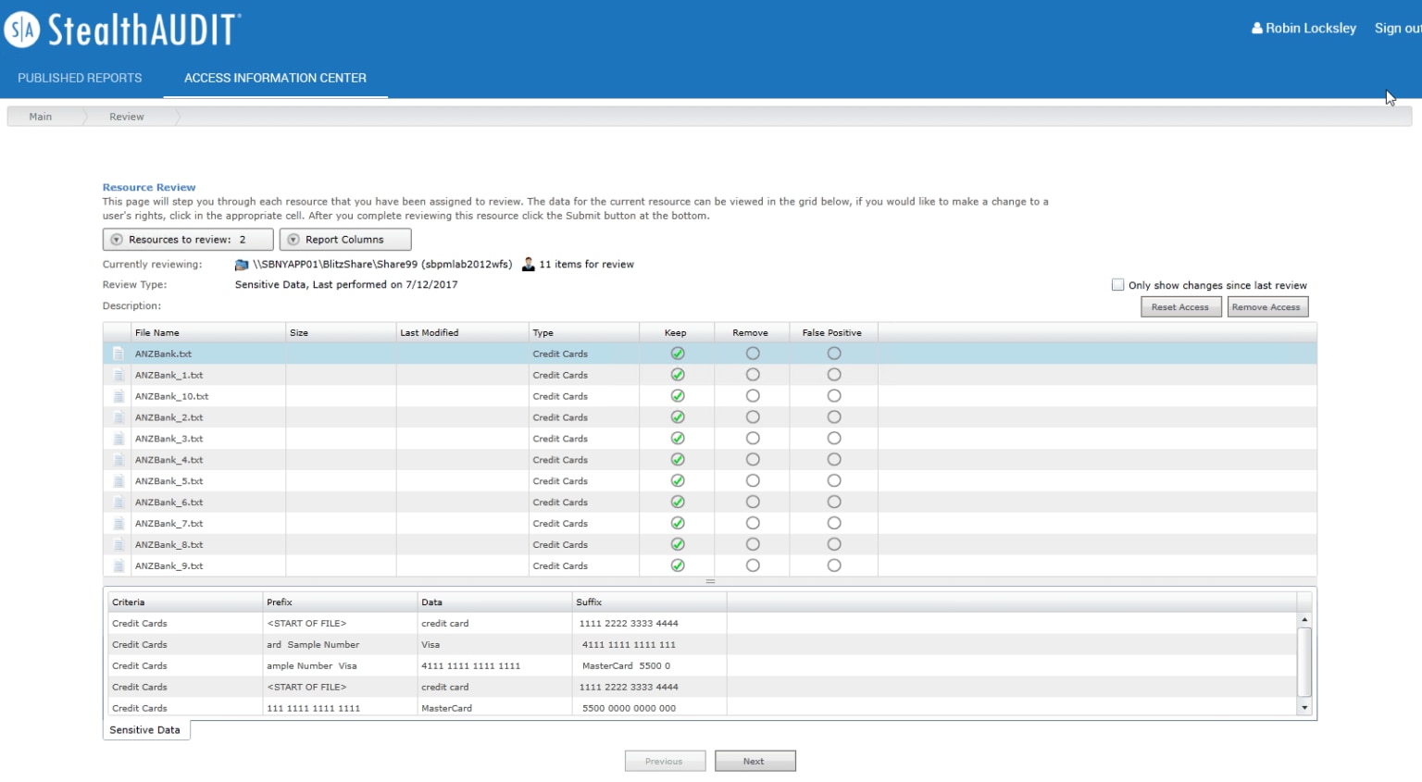Click the Next button

pos(755,762)
